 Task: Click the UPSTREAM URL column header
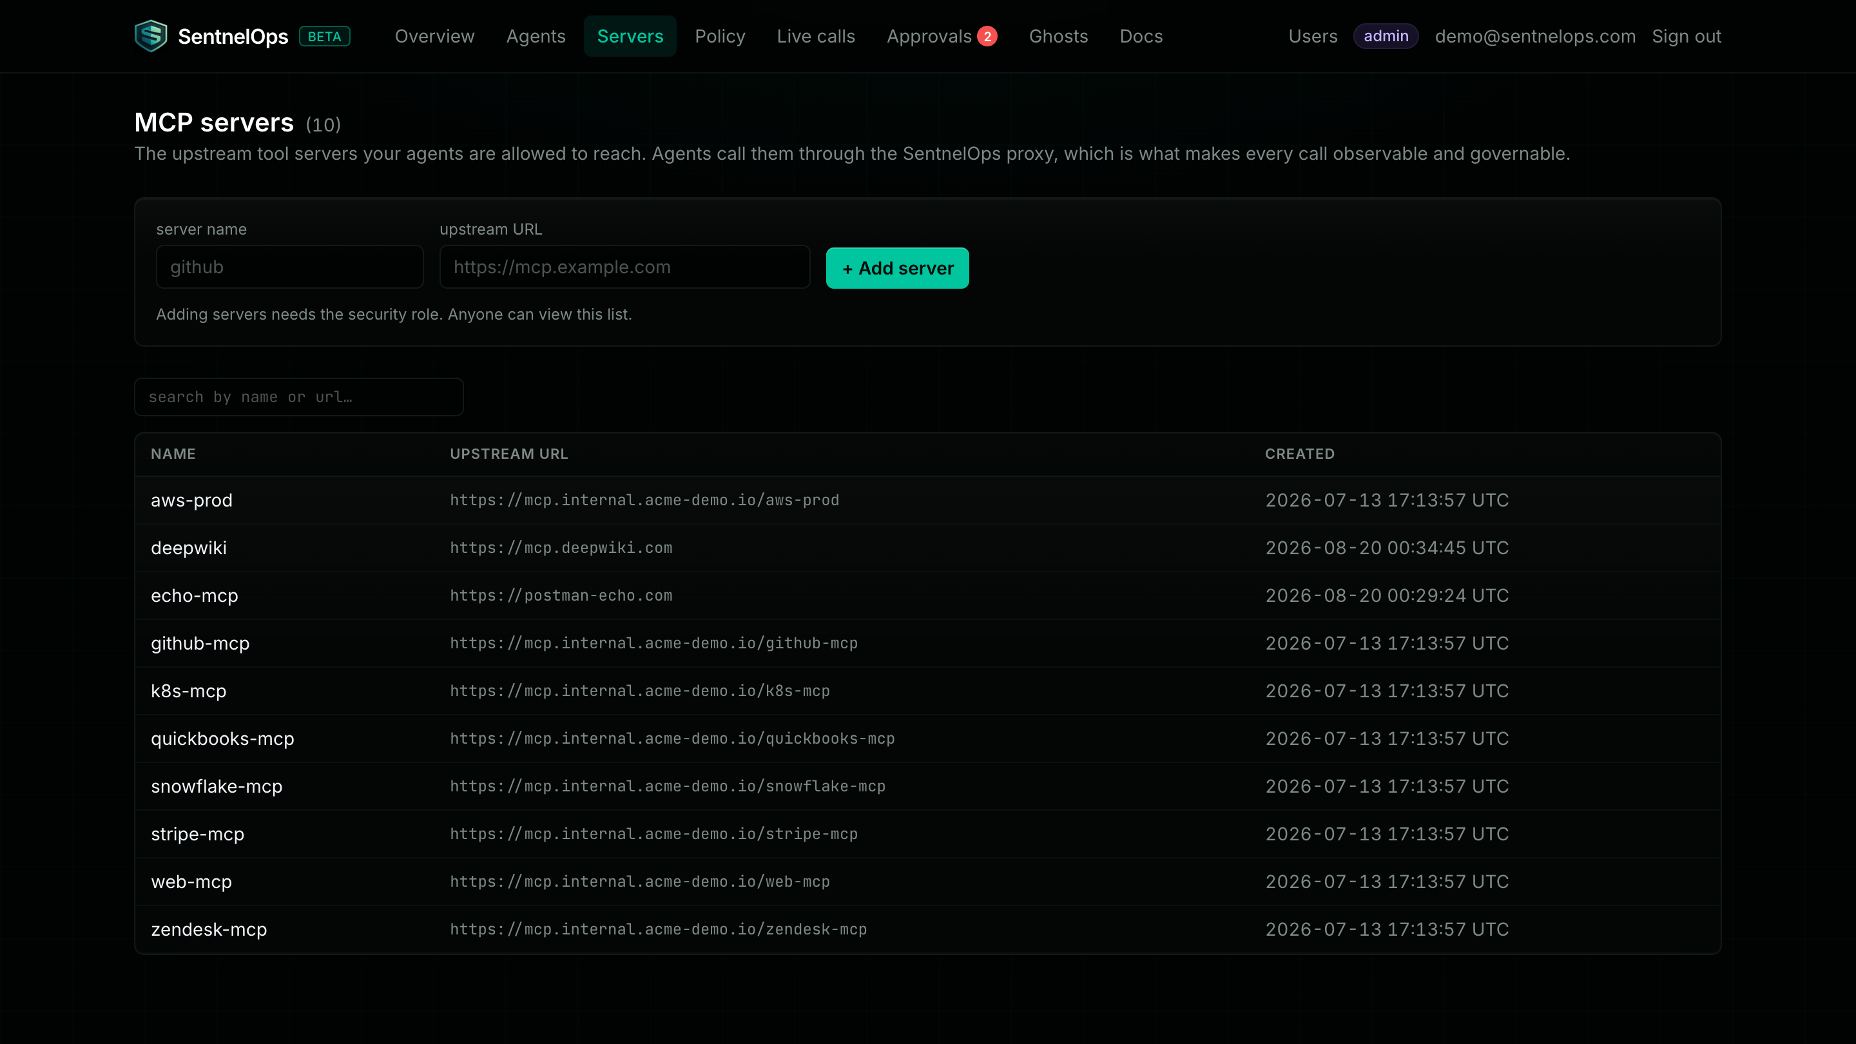coord(508,454)
